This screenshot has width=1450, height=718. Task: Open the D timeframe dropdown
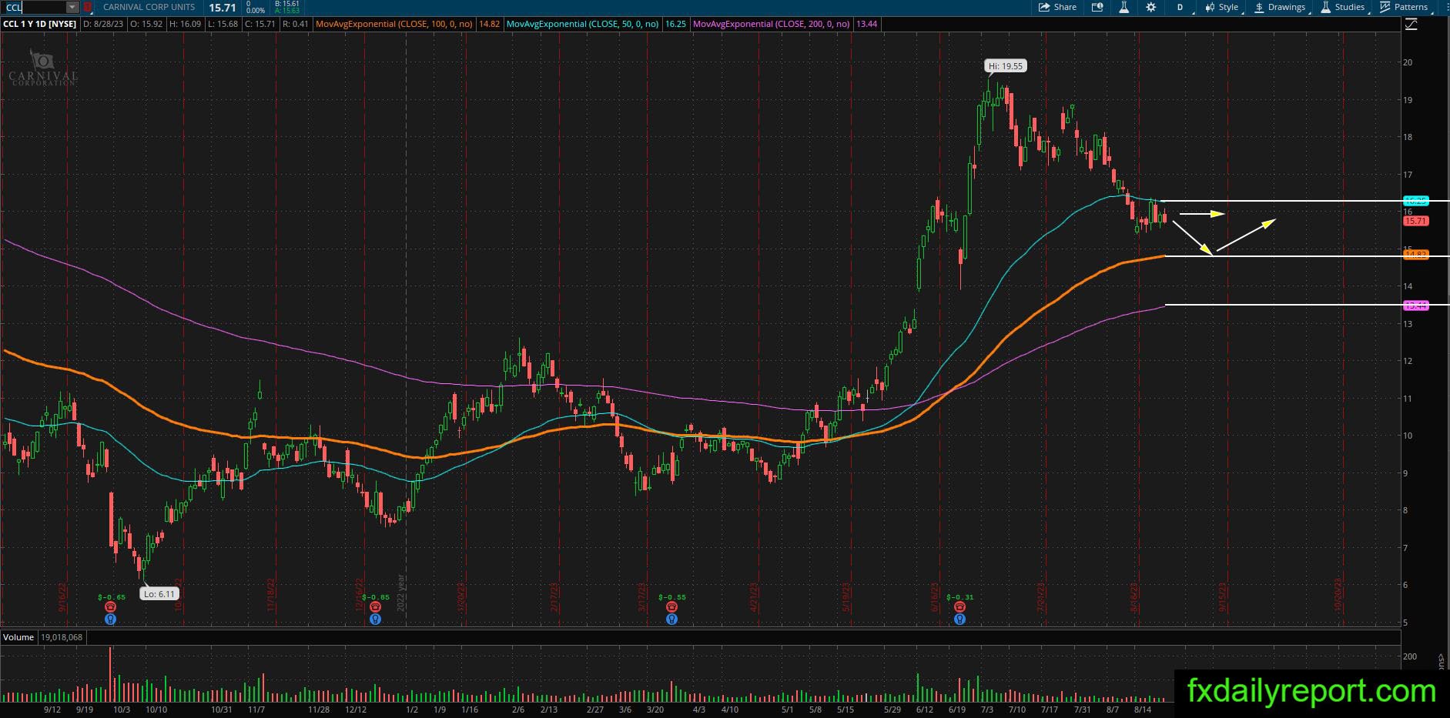(1182, 8)
